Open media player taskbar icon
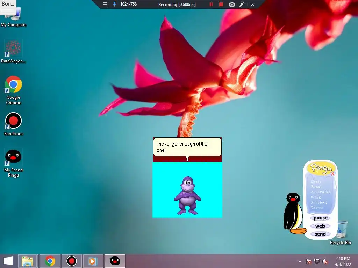The width and height of the screenshot is (358, 268). (x=93, y=261)
